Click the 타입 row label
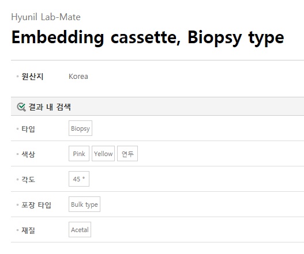This screenshot has width=304, height=254. pyautogui.click(x=28, y=129)
